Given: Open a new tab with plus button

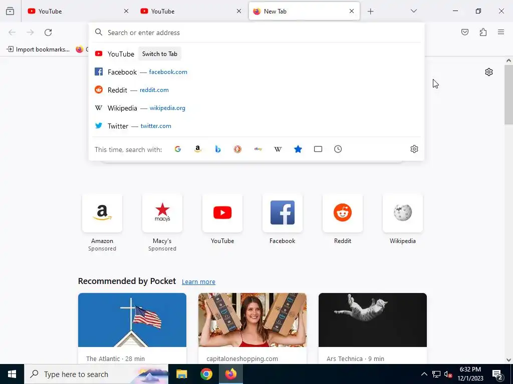Looking at the screenshot, I should click(x=370, y=11).
